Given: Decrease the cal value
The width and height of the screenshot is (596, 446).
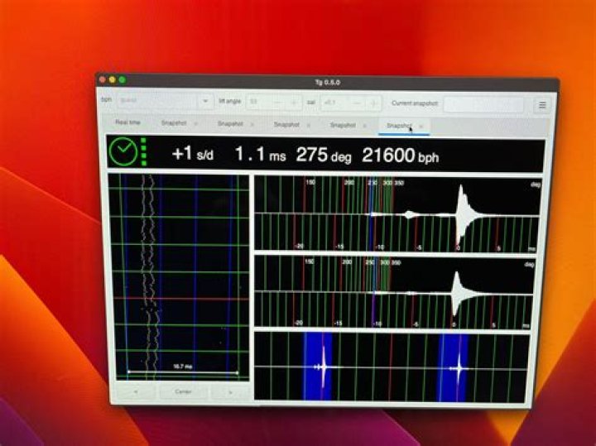Looking at the screenshot, I should (356, 103).
